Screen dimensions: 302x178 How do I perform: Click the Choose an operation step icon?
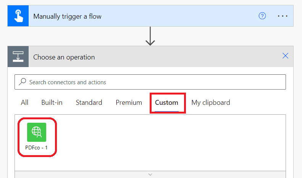pos(17,57)
